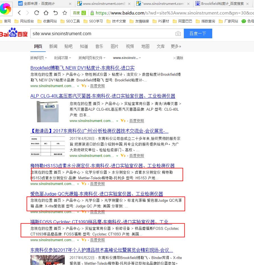Select the 地图 search category
The image size is (254, 265).
click(x=145, y=46)
